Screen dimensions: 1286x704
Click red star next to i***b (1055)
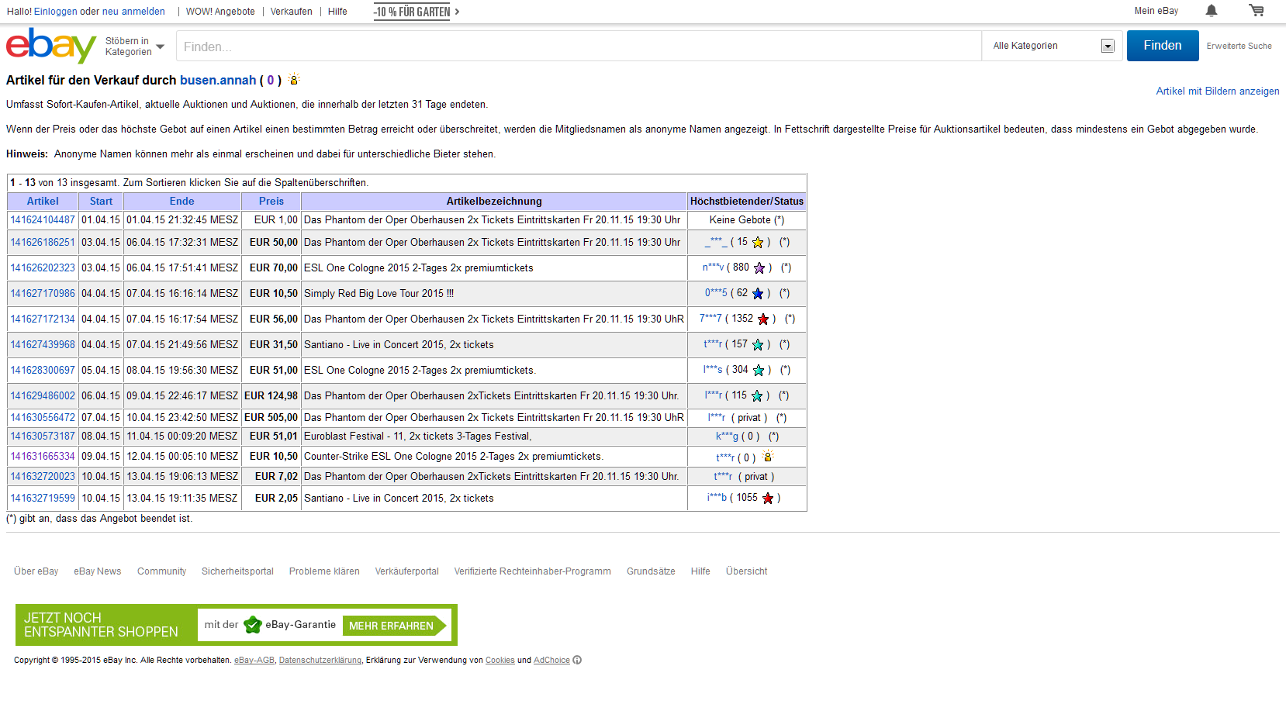[768, 499]
